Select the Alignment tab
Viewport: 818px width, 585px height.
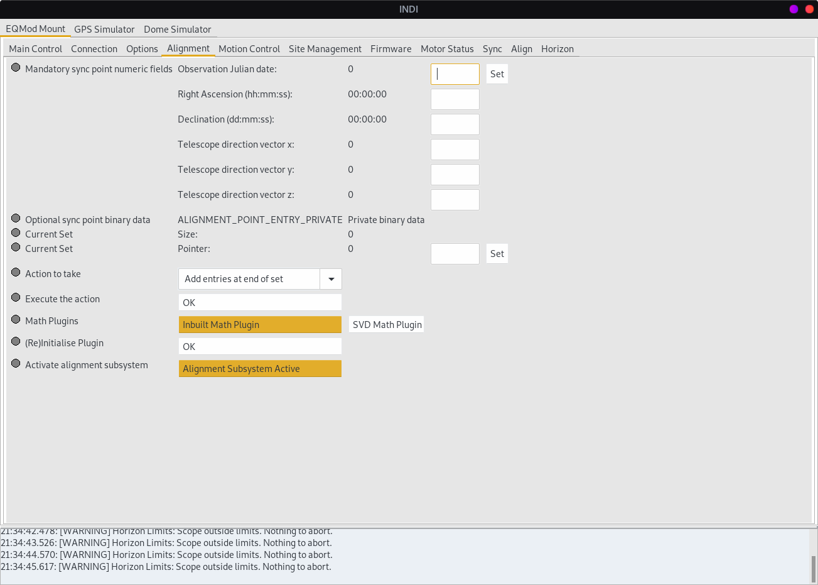coord(188,48)
